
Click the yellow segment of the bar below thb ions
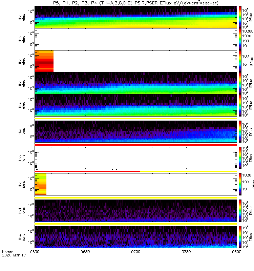point(189,171)
